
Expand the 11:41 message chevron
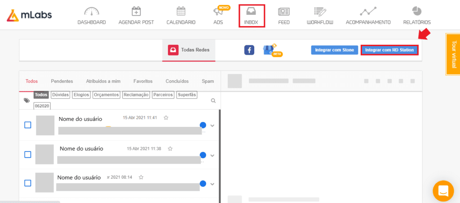pos(212,126)
